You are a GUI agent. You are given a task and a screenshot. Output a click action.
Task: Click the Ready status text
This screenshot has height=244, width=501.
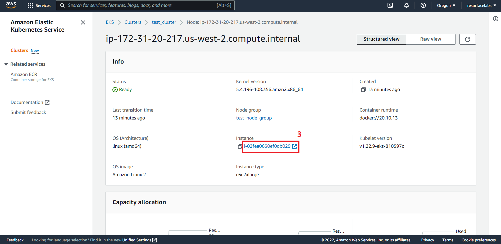click(x=125, y=89)
